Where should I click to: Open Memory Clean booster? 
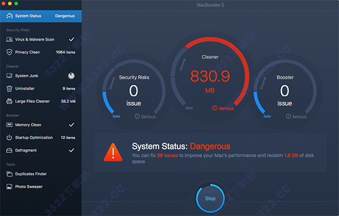click(41, 125)
